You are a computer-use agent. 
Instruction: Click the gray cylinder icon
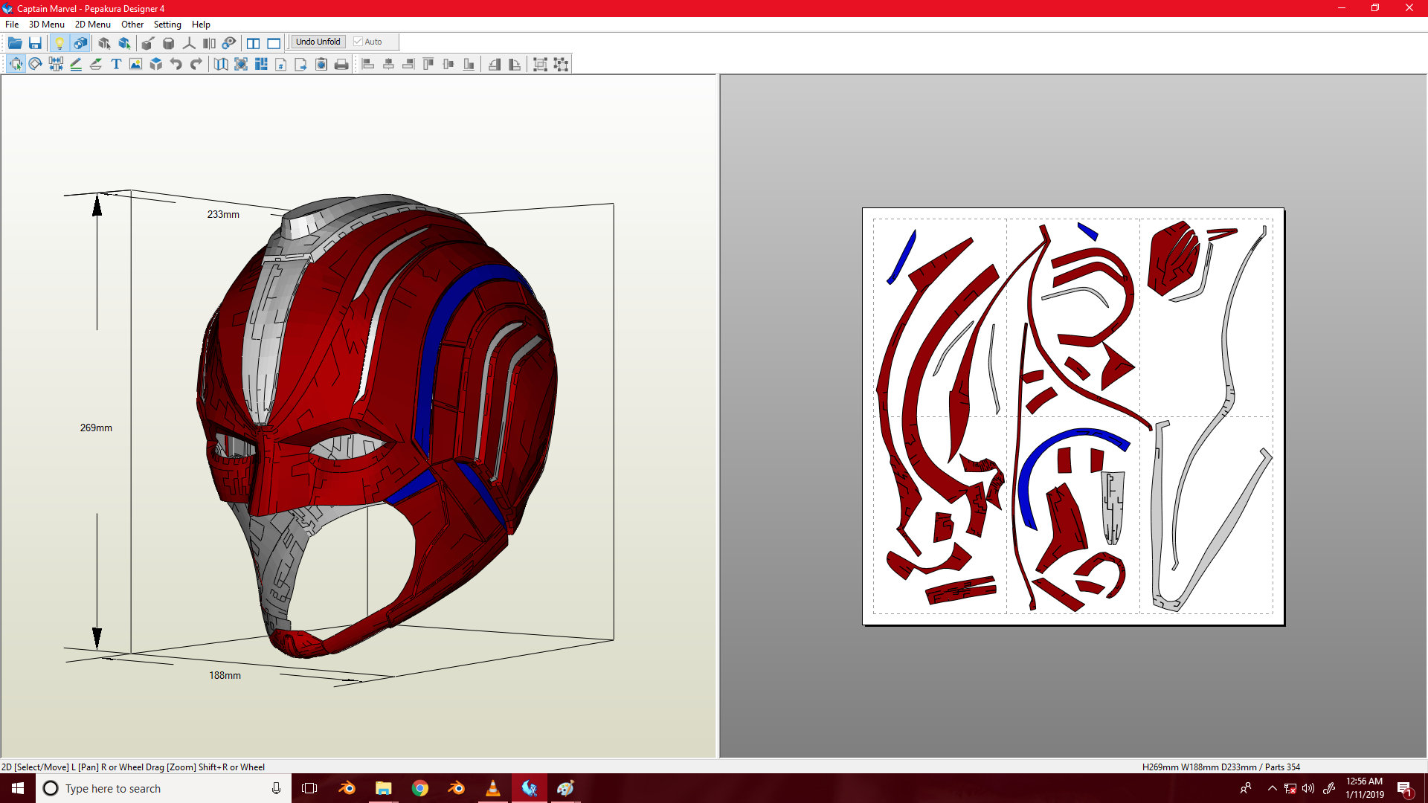(x=168, y=42)
